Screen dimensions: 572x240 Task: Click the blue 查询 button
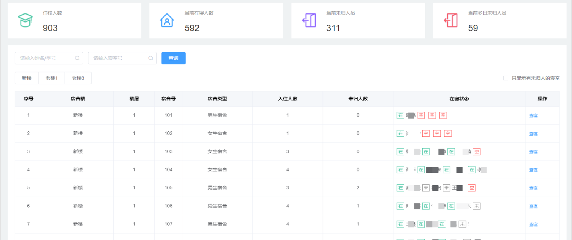[174, 58]
